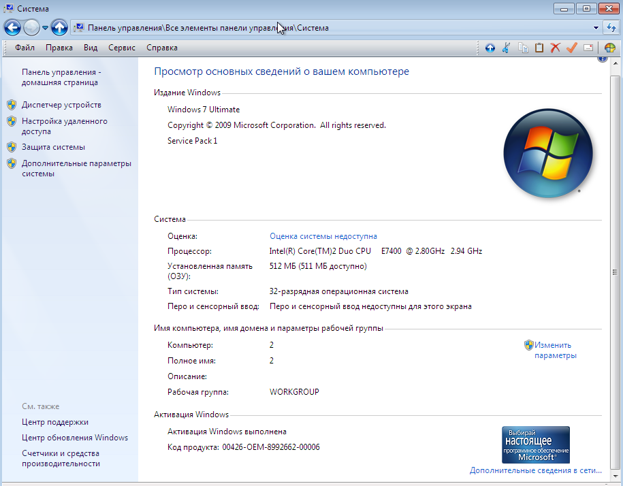This screenshot has height=486, width=623.
Task: Close the Система window
Action: pyautogui.click(x=609, y=8)
